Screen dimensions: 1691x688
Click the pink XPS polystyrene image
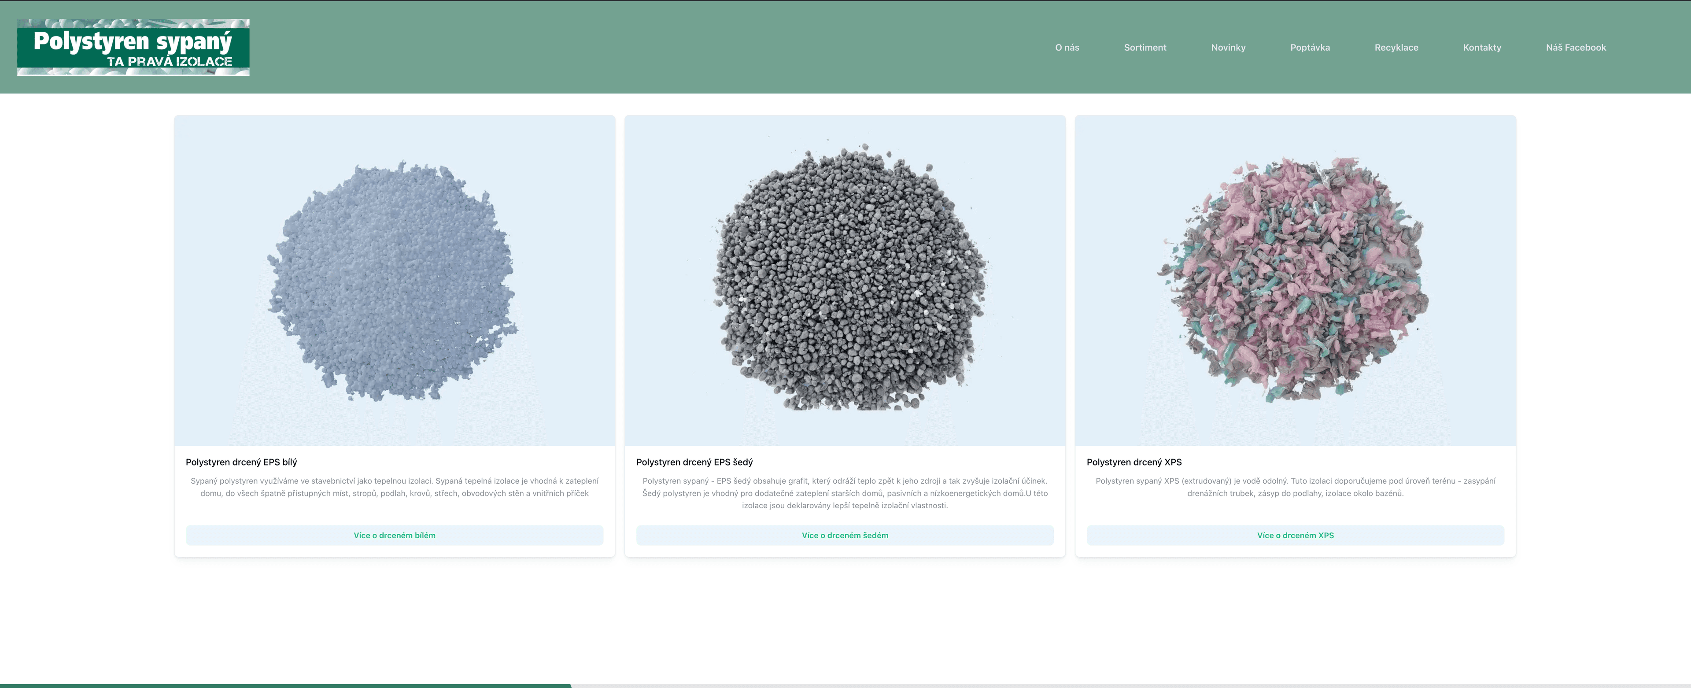pyautogui.click(x=1295, y=280)
